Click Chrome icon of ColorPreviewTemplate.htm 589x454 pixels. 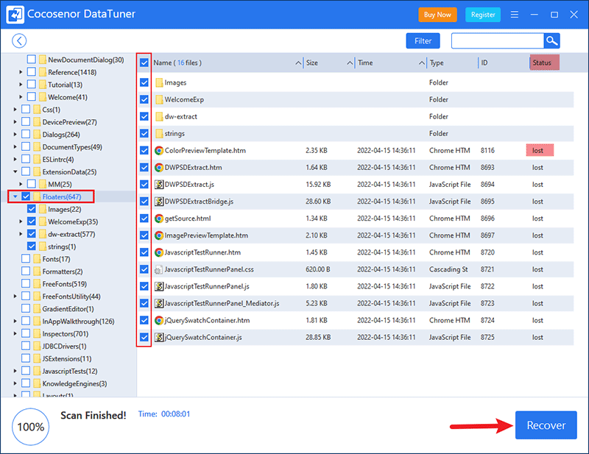pos(159,151)
